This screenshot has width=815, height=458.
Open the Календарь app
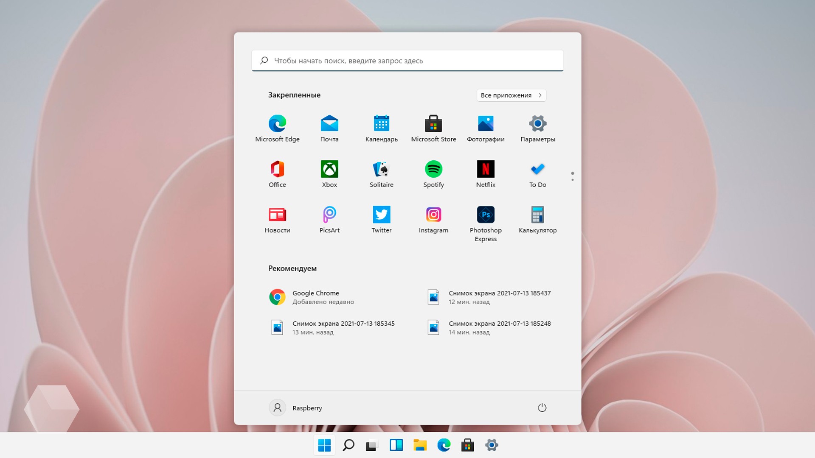pyautogui.click(x=381, y=128)
